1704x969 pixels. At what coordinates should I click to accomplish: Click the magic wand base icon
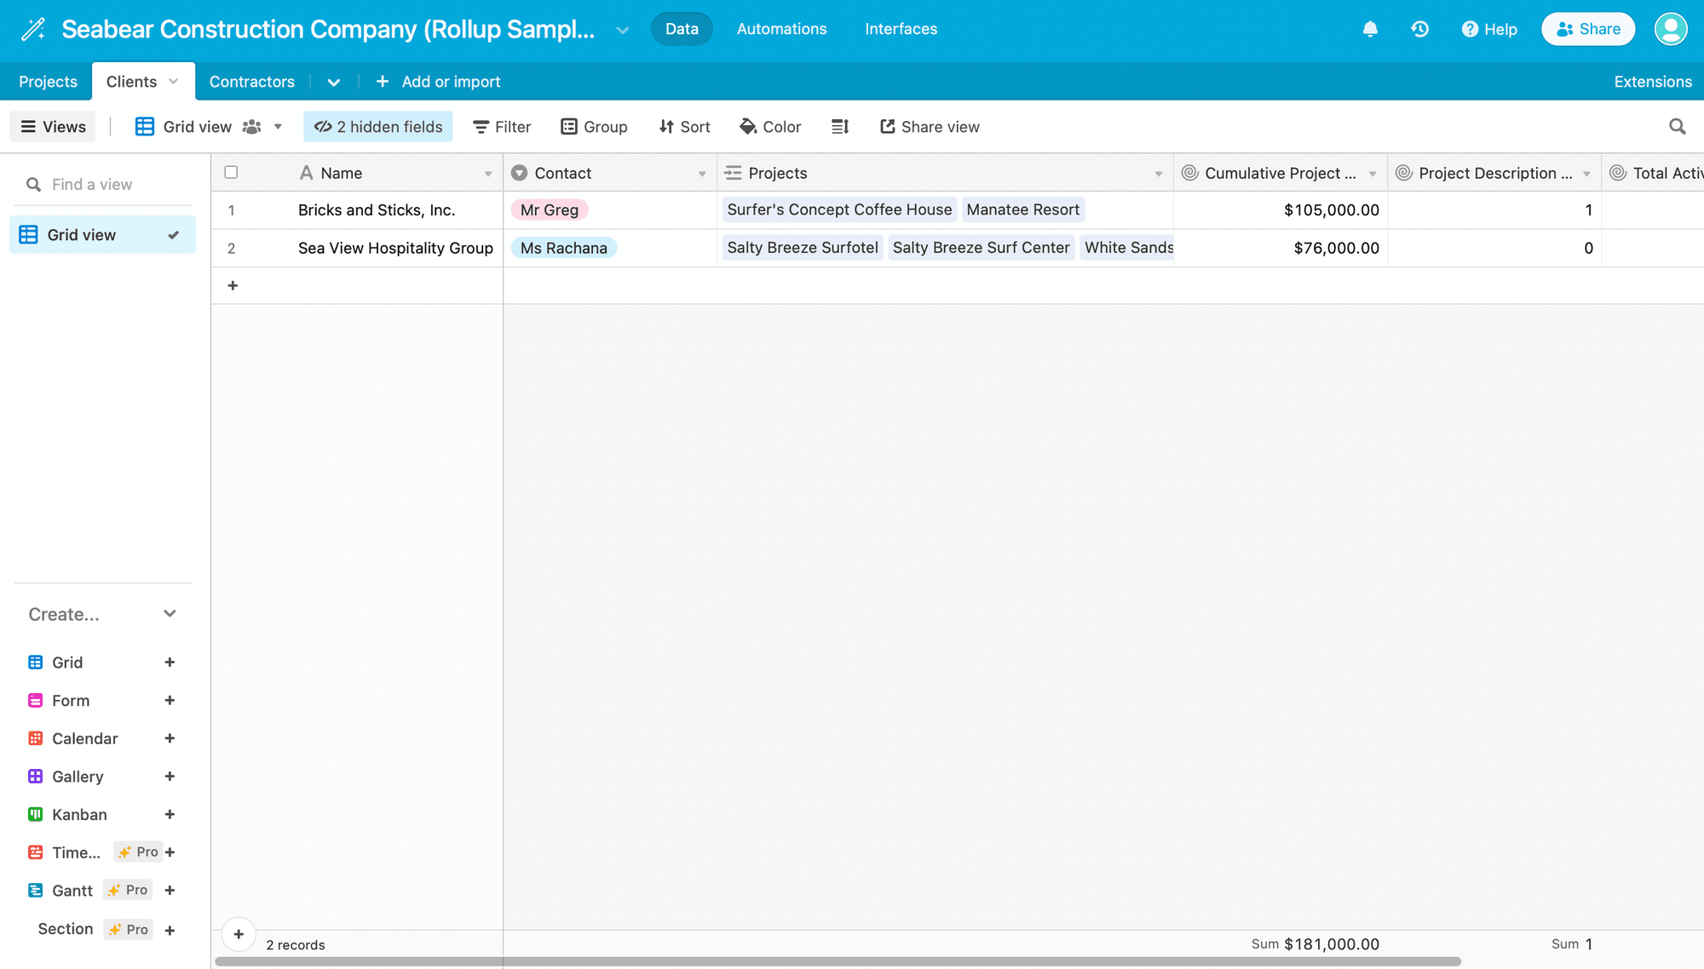point(32,29)
